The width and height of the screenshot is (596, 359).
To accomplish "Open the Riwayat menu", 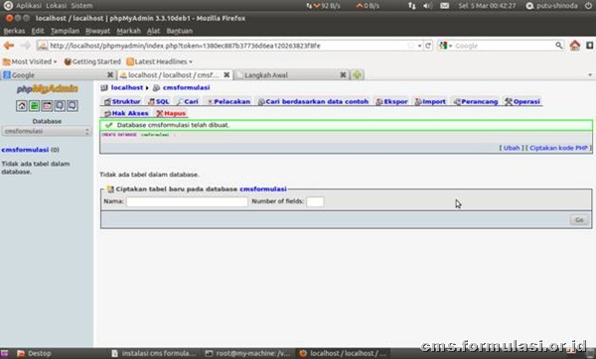I will (x=97, y=31).
